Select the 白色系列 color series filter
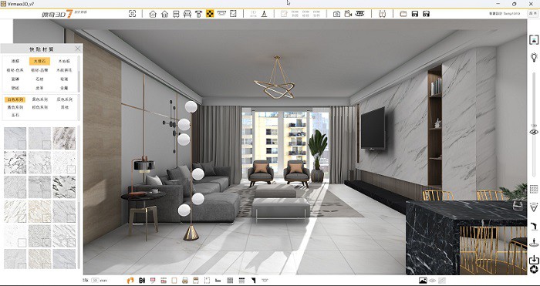 point(15,99)
